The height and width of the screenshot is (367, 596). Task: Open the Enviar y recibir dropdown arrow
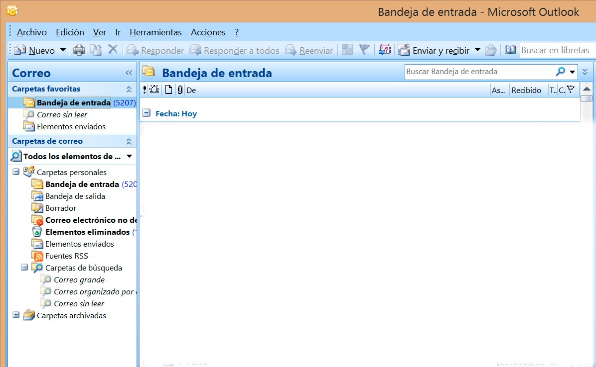[478, 50]
